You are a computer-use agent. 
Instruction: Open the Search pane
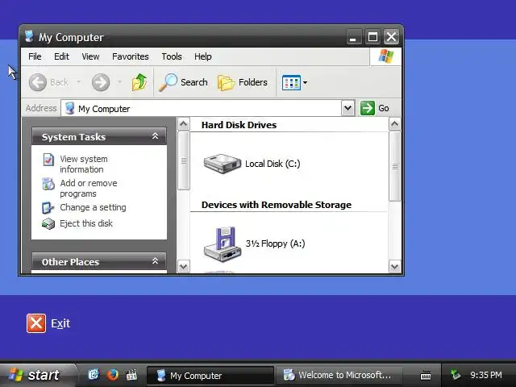tap(183, 82)
